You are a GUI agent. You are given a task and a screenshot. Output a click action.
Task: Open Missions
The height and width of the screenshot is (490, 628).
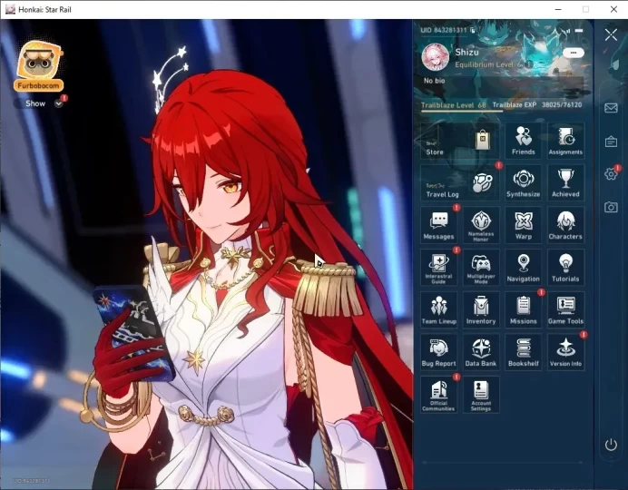[523, 309]
